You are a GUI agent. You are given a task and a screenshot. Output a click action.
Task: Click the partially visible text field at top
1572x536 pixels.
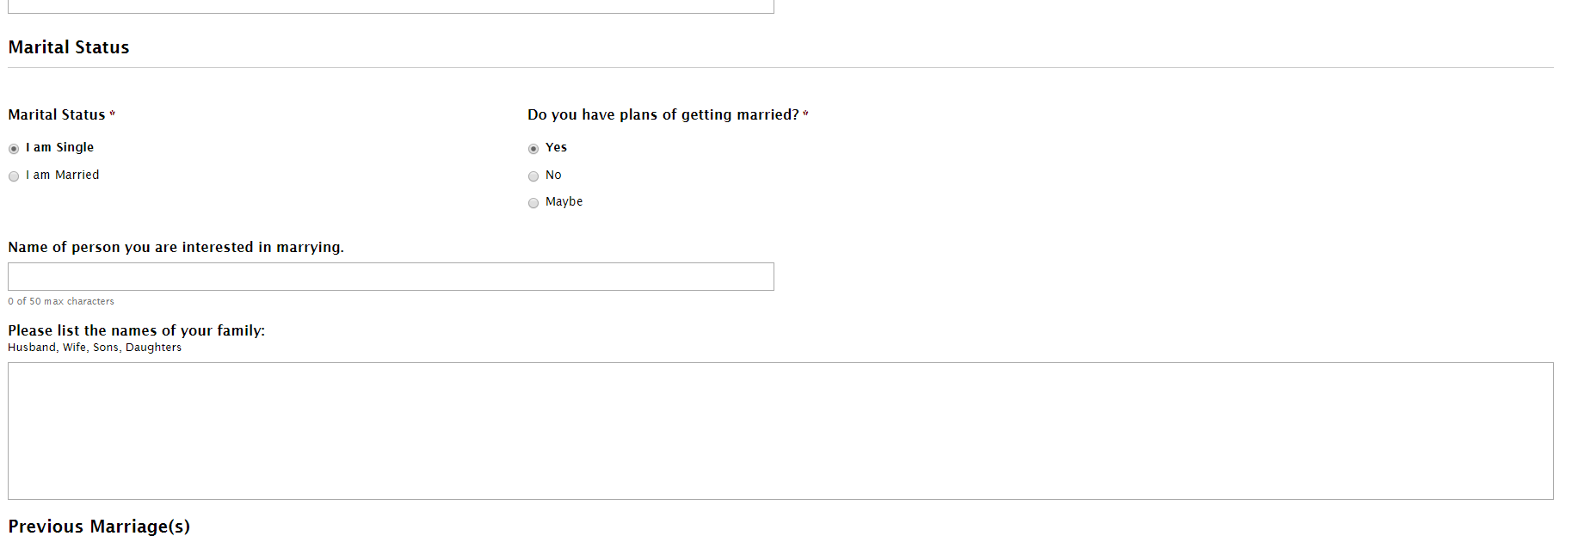point(391,6)
